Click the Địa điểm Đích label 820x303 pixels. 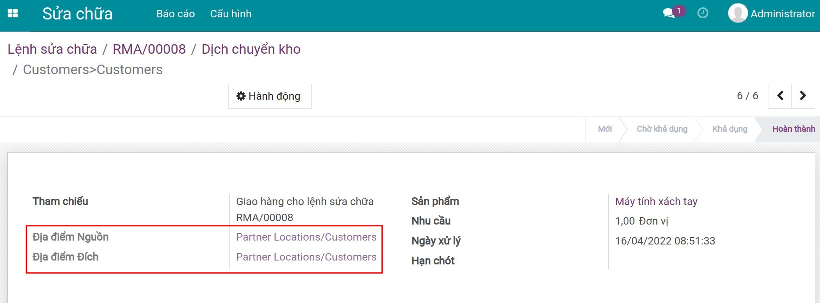[x=65, y=257]
